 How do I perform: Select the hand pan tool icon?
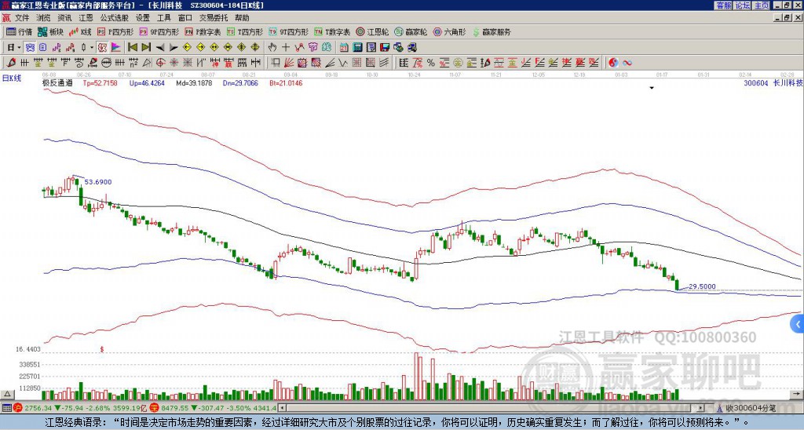tap(272, 47)
